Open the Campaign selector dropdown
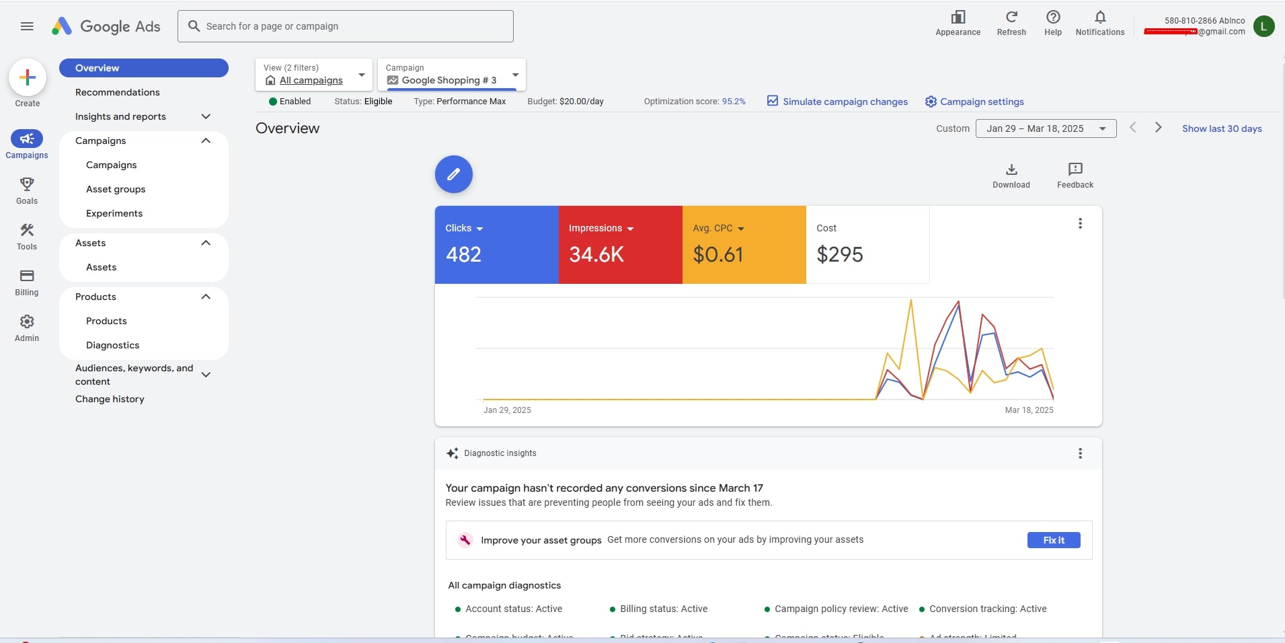Image resolution: width=1285 pixels, height=643 pixels. point(452,74)
